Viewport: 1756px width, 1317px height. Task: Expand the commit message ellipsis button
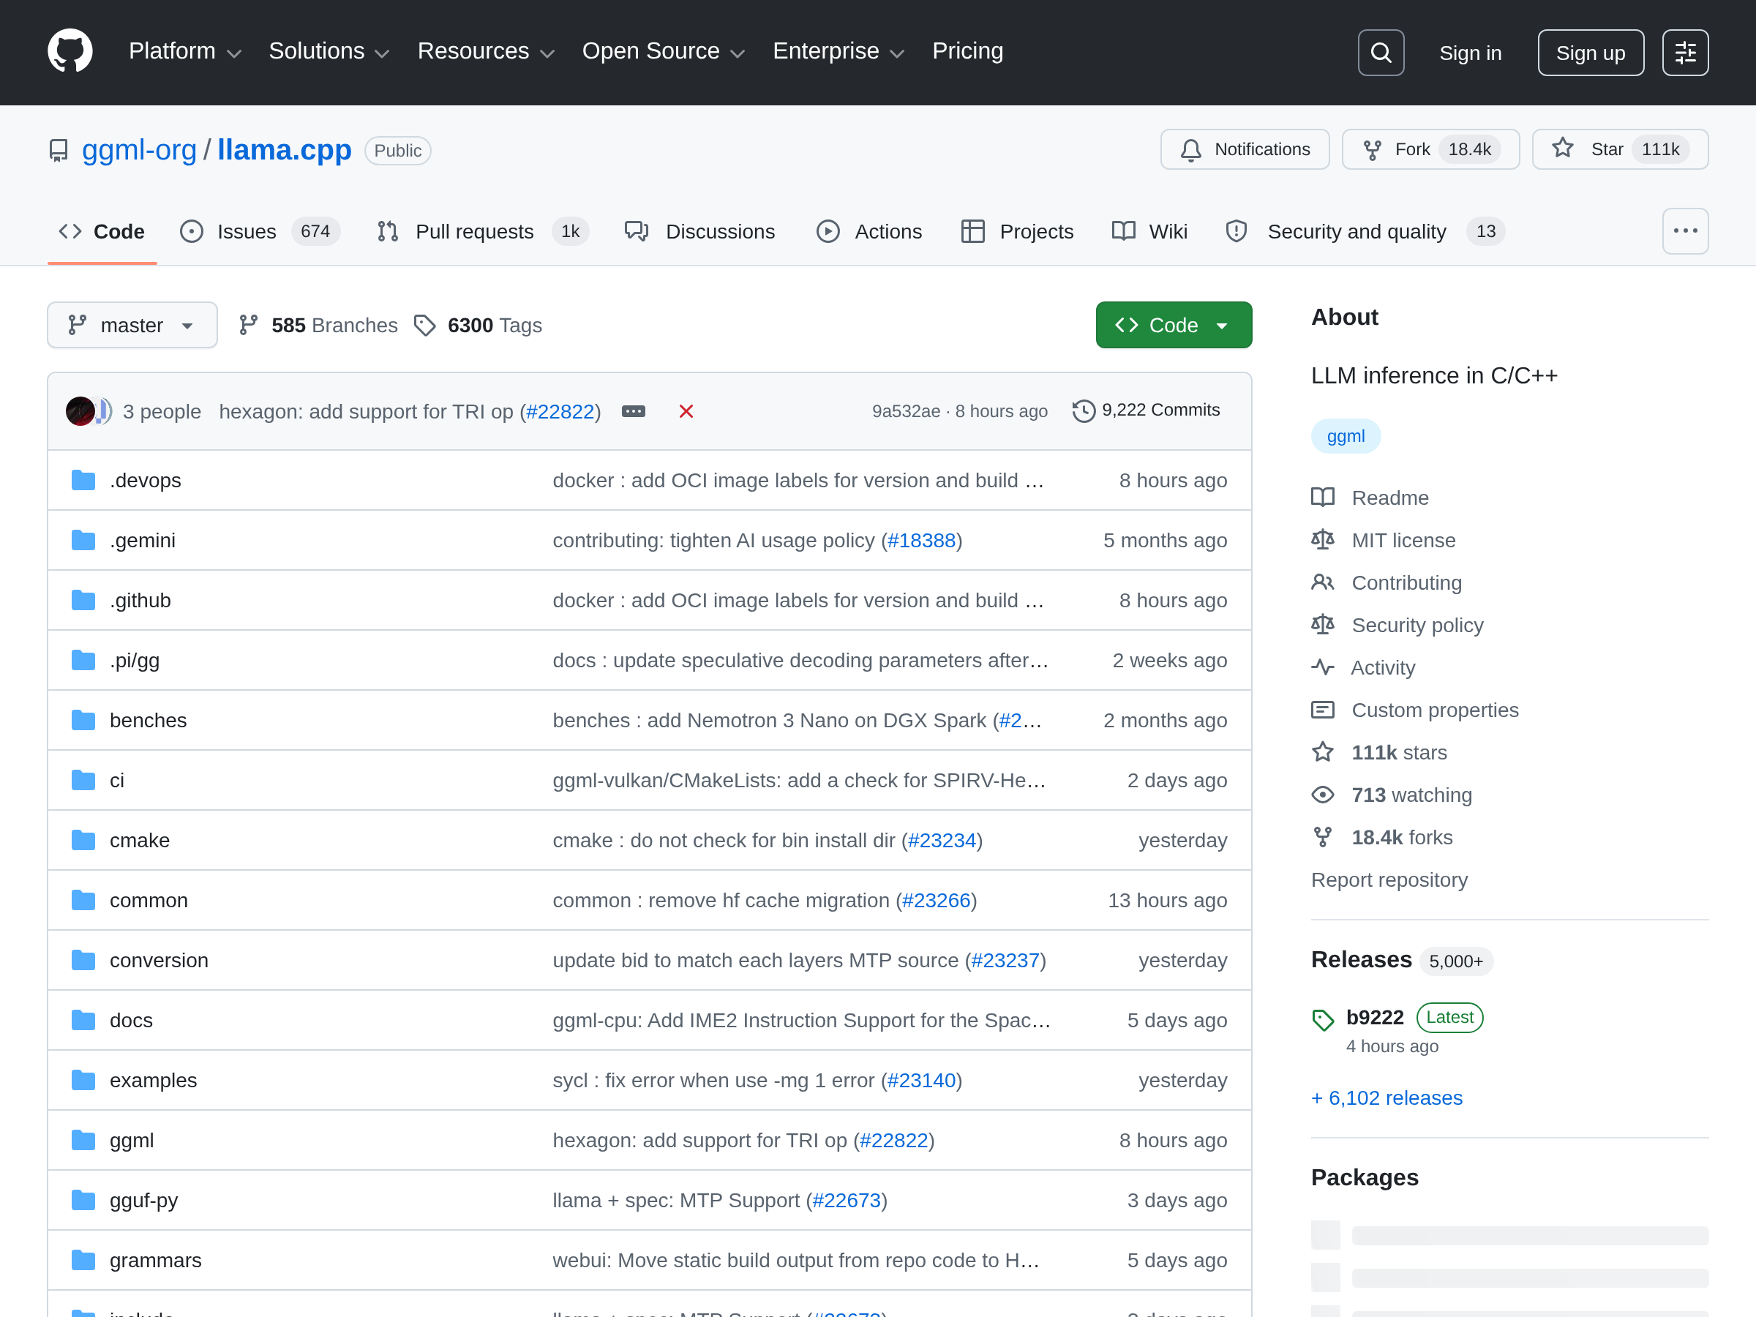[633, 411]
